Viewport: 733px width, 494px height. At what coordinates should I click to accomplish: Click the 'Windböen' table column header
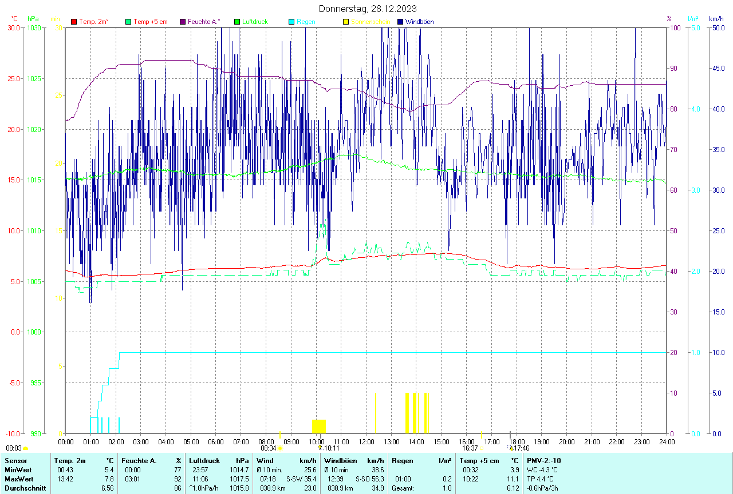(x=341, y=460)
